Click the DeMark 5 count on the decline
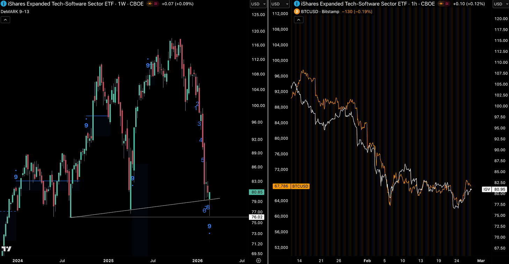This screenshot has width=509, height=264. pos(203,160)
